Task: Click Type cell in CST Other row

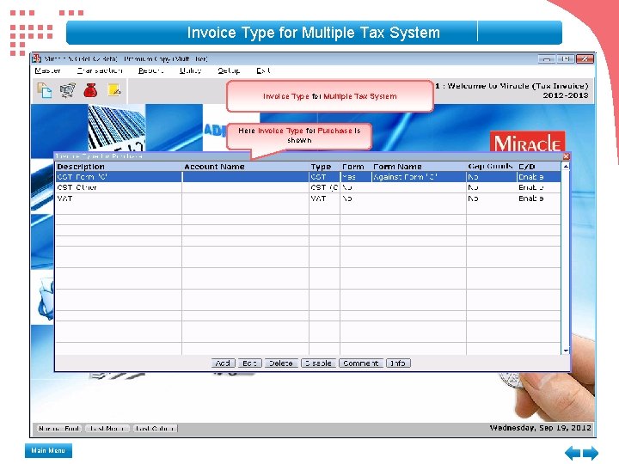Action: (324, 187)
